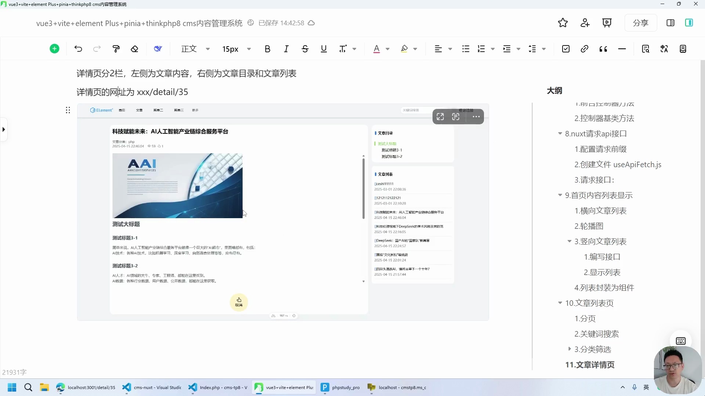Open phpstudy_pro from the taskbar
This screenshot has width=705, height=396.
coord(340,387)
